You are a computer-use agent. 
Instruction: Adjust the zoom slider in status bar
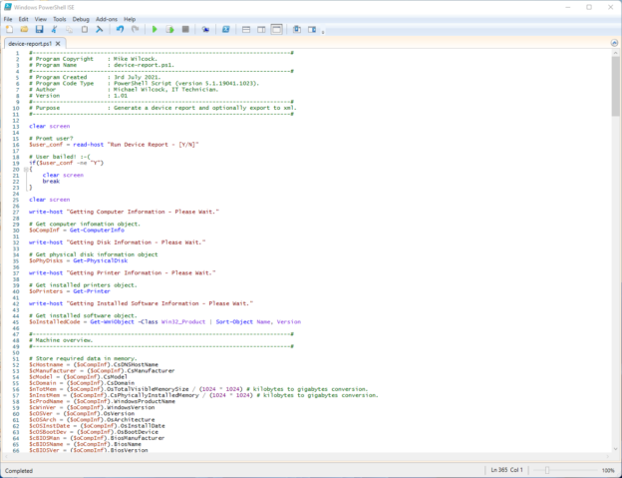[545, 469]
